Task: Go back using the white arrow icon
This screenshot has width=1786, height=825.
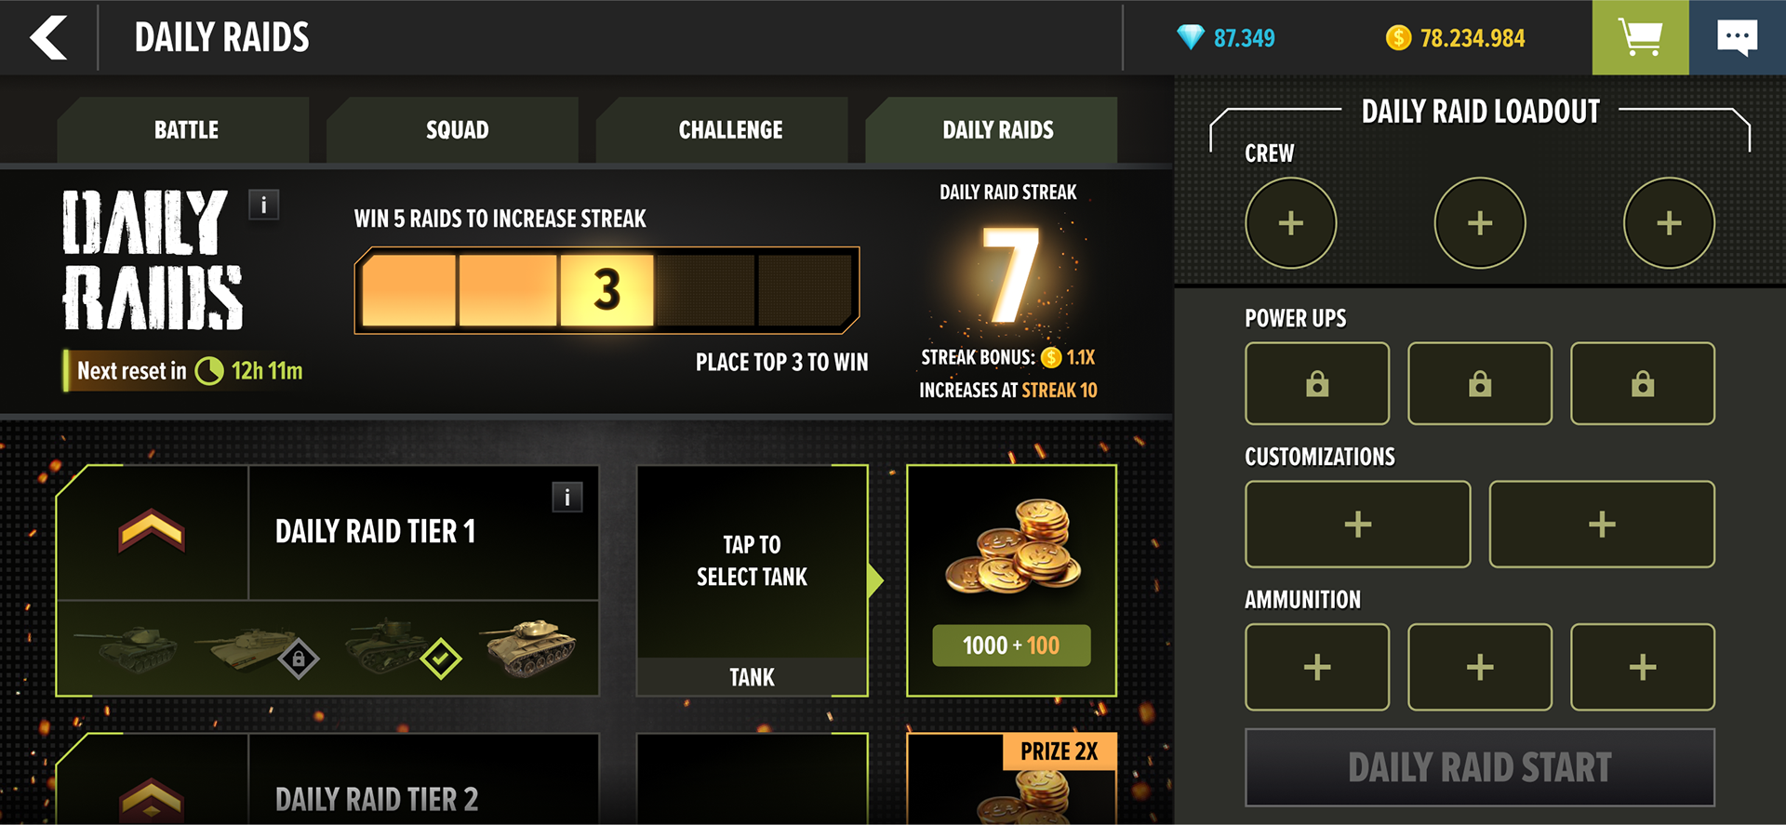Action: click(48, 37)
